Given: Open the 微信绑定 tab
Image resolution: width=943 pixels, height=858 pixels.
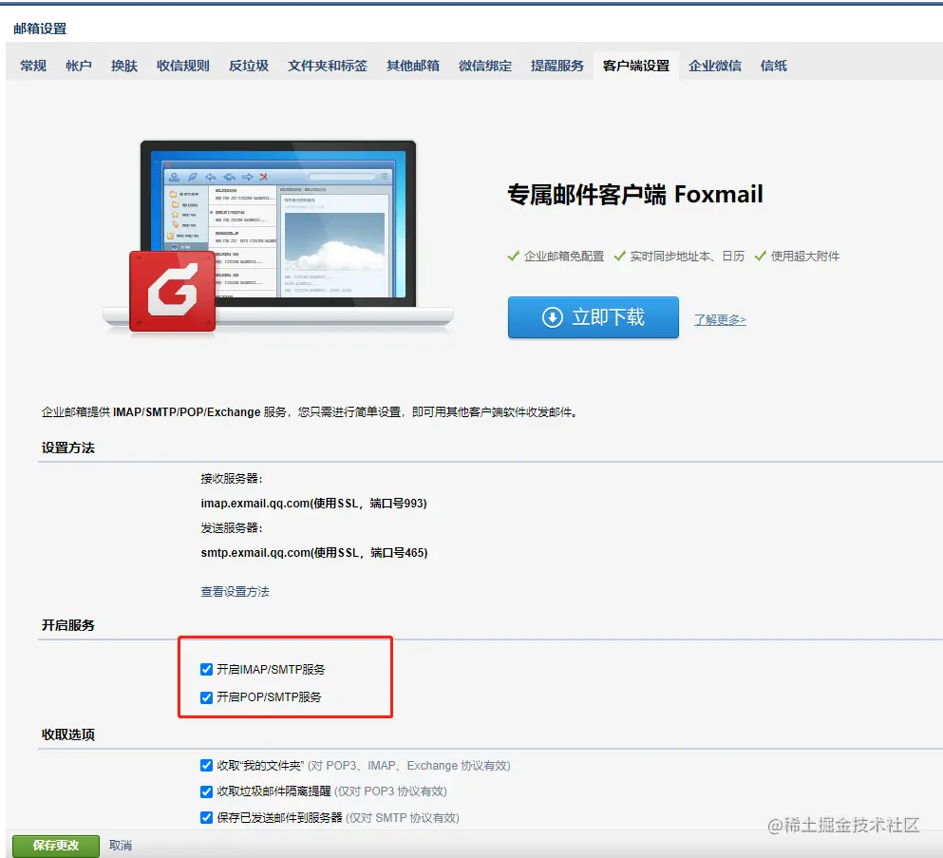Looking at the screenshot, I should click(484, 66).
